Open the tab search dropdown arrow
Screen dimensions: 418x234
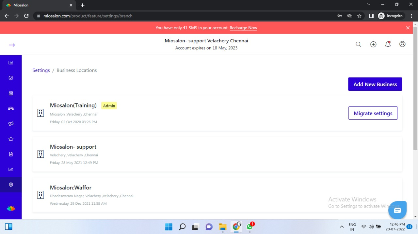369,5
